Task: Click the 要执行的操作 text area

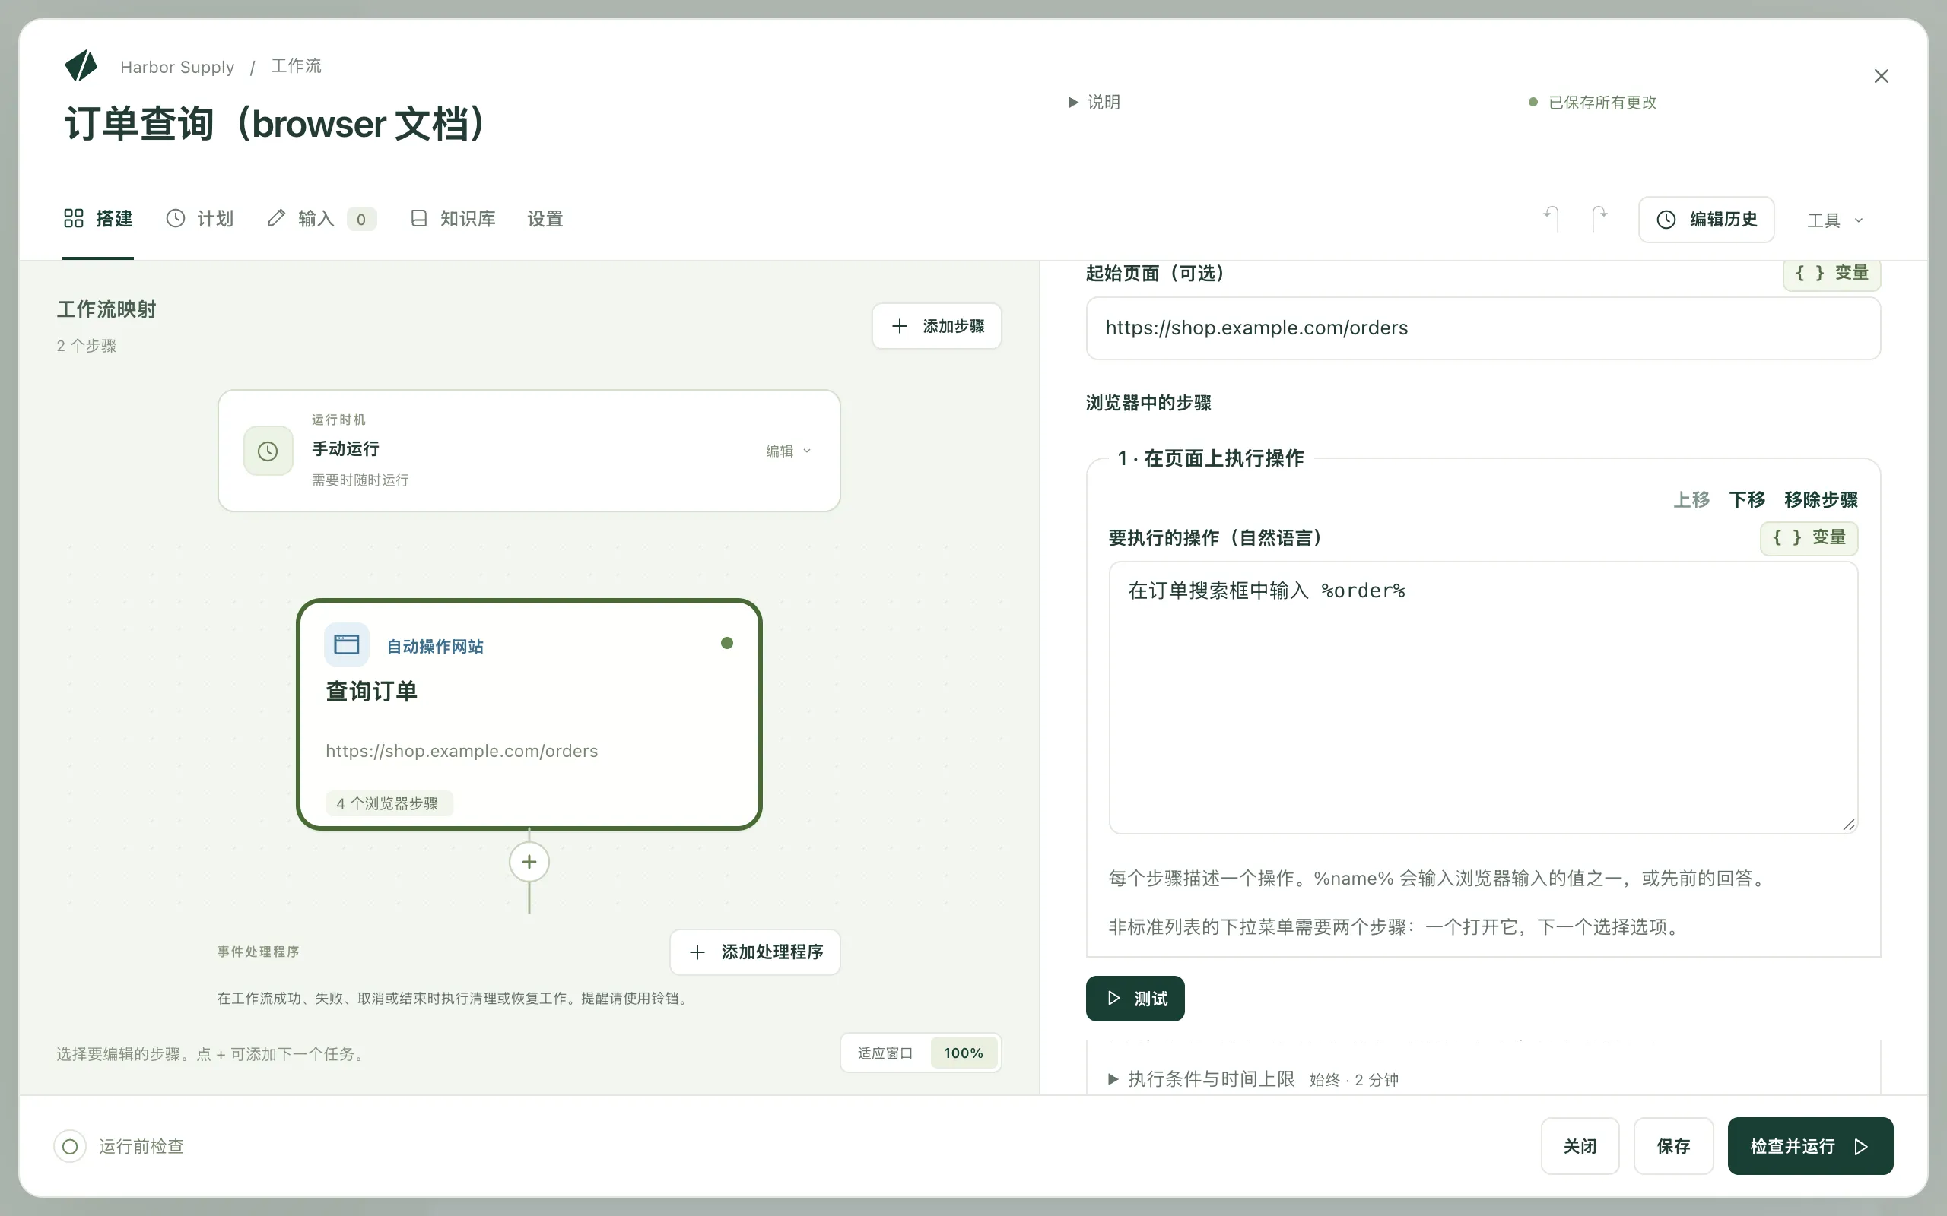Action: pos(1484,697)
